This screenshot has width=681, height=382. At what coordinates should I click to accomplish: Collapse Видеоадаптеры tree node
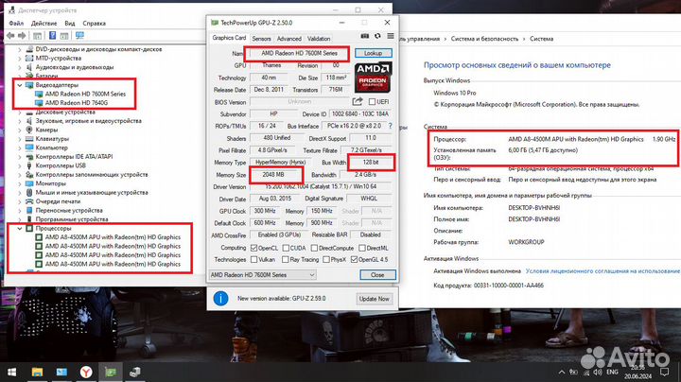click(20, 85)
